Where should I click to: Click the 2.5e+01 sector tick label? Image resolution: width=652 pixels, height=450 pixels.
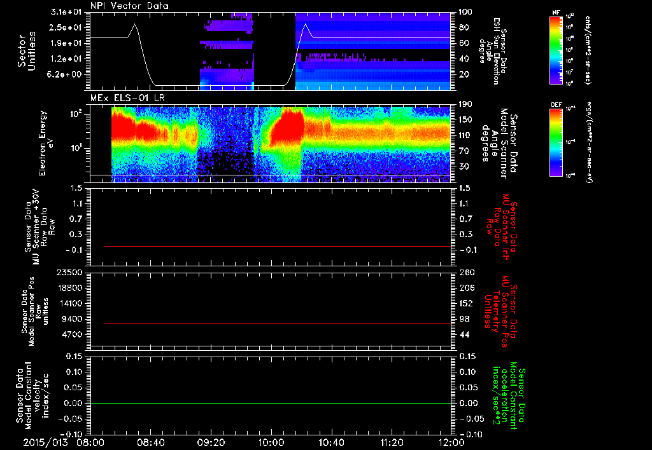pos(66,27)
